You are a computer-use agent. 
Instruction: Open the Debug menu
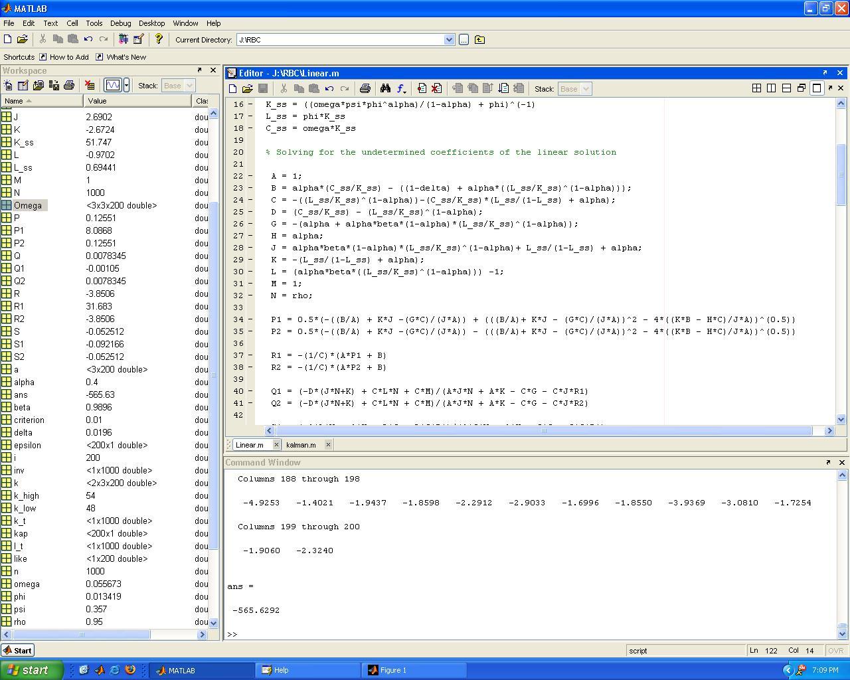pos(120,23)
